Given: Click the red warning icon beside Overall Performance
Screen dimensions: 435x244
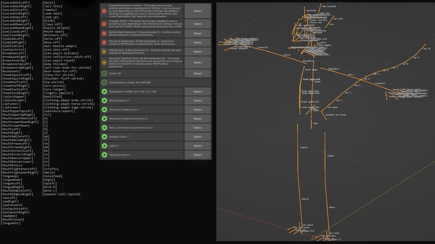Looking at the screenshot, I should point(104,11).
